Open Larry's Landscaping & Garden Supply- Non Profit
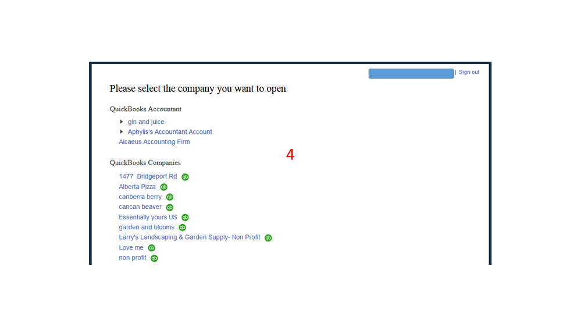The height and width of the screenshot is (327, 581). tap(190, 237)
